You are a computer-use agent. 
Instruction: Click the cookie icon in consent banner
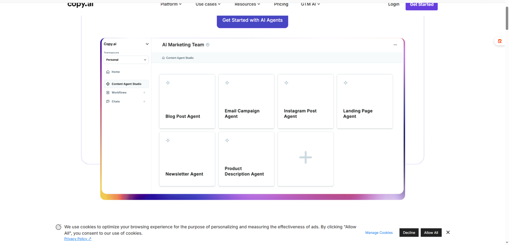coord(58,227)
